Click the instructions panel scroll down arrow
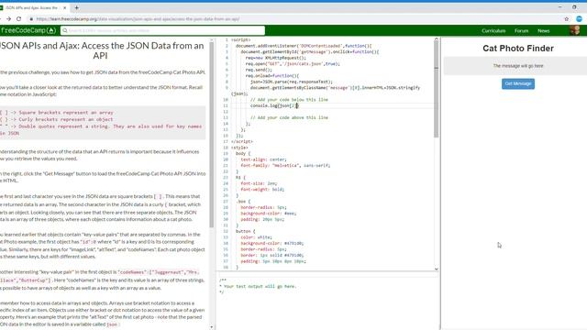Image resolution: width=587 pixels, height=330 pixels. tap(212, 327)
